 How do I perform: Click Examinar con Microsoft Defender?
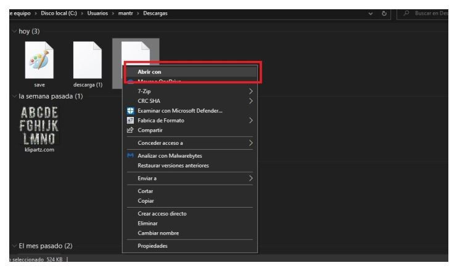click(x=190, y=111)
